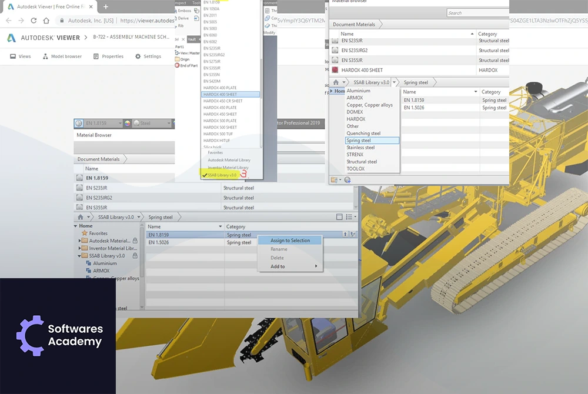Click the browser forward arrow
The height and width of the screenshot is (394, 588).
[x=21, y=21]
